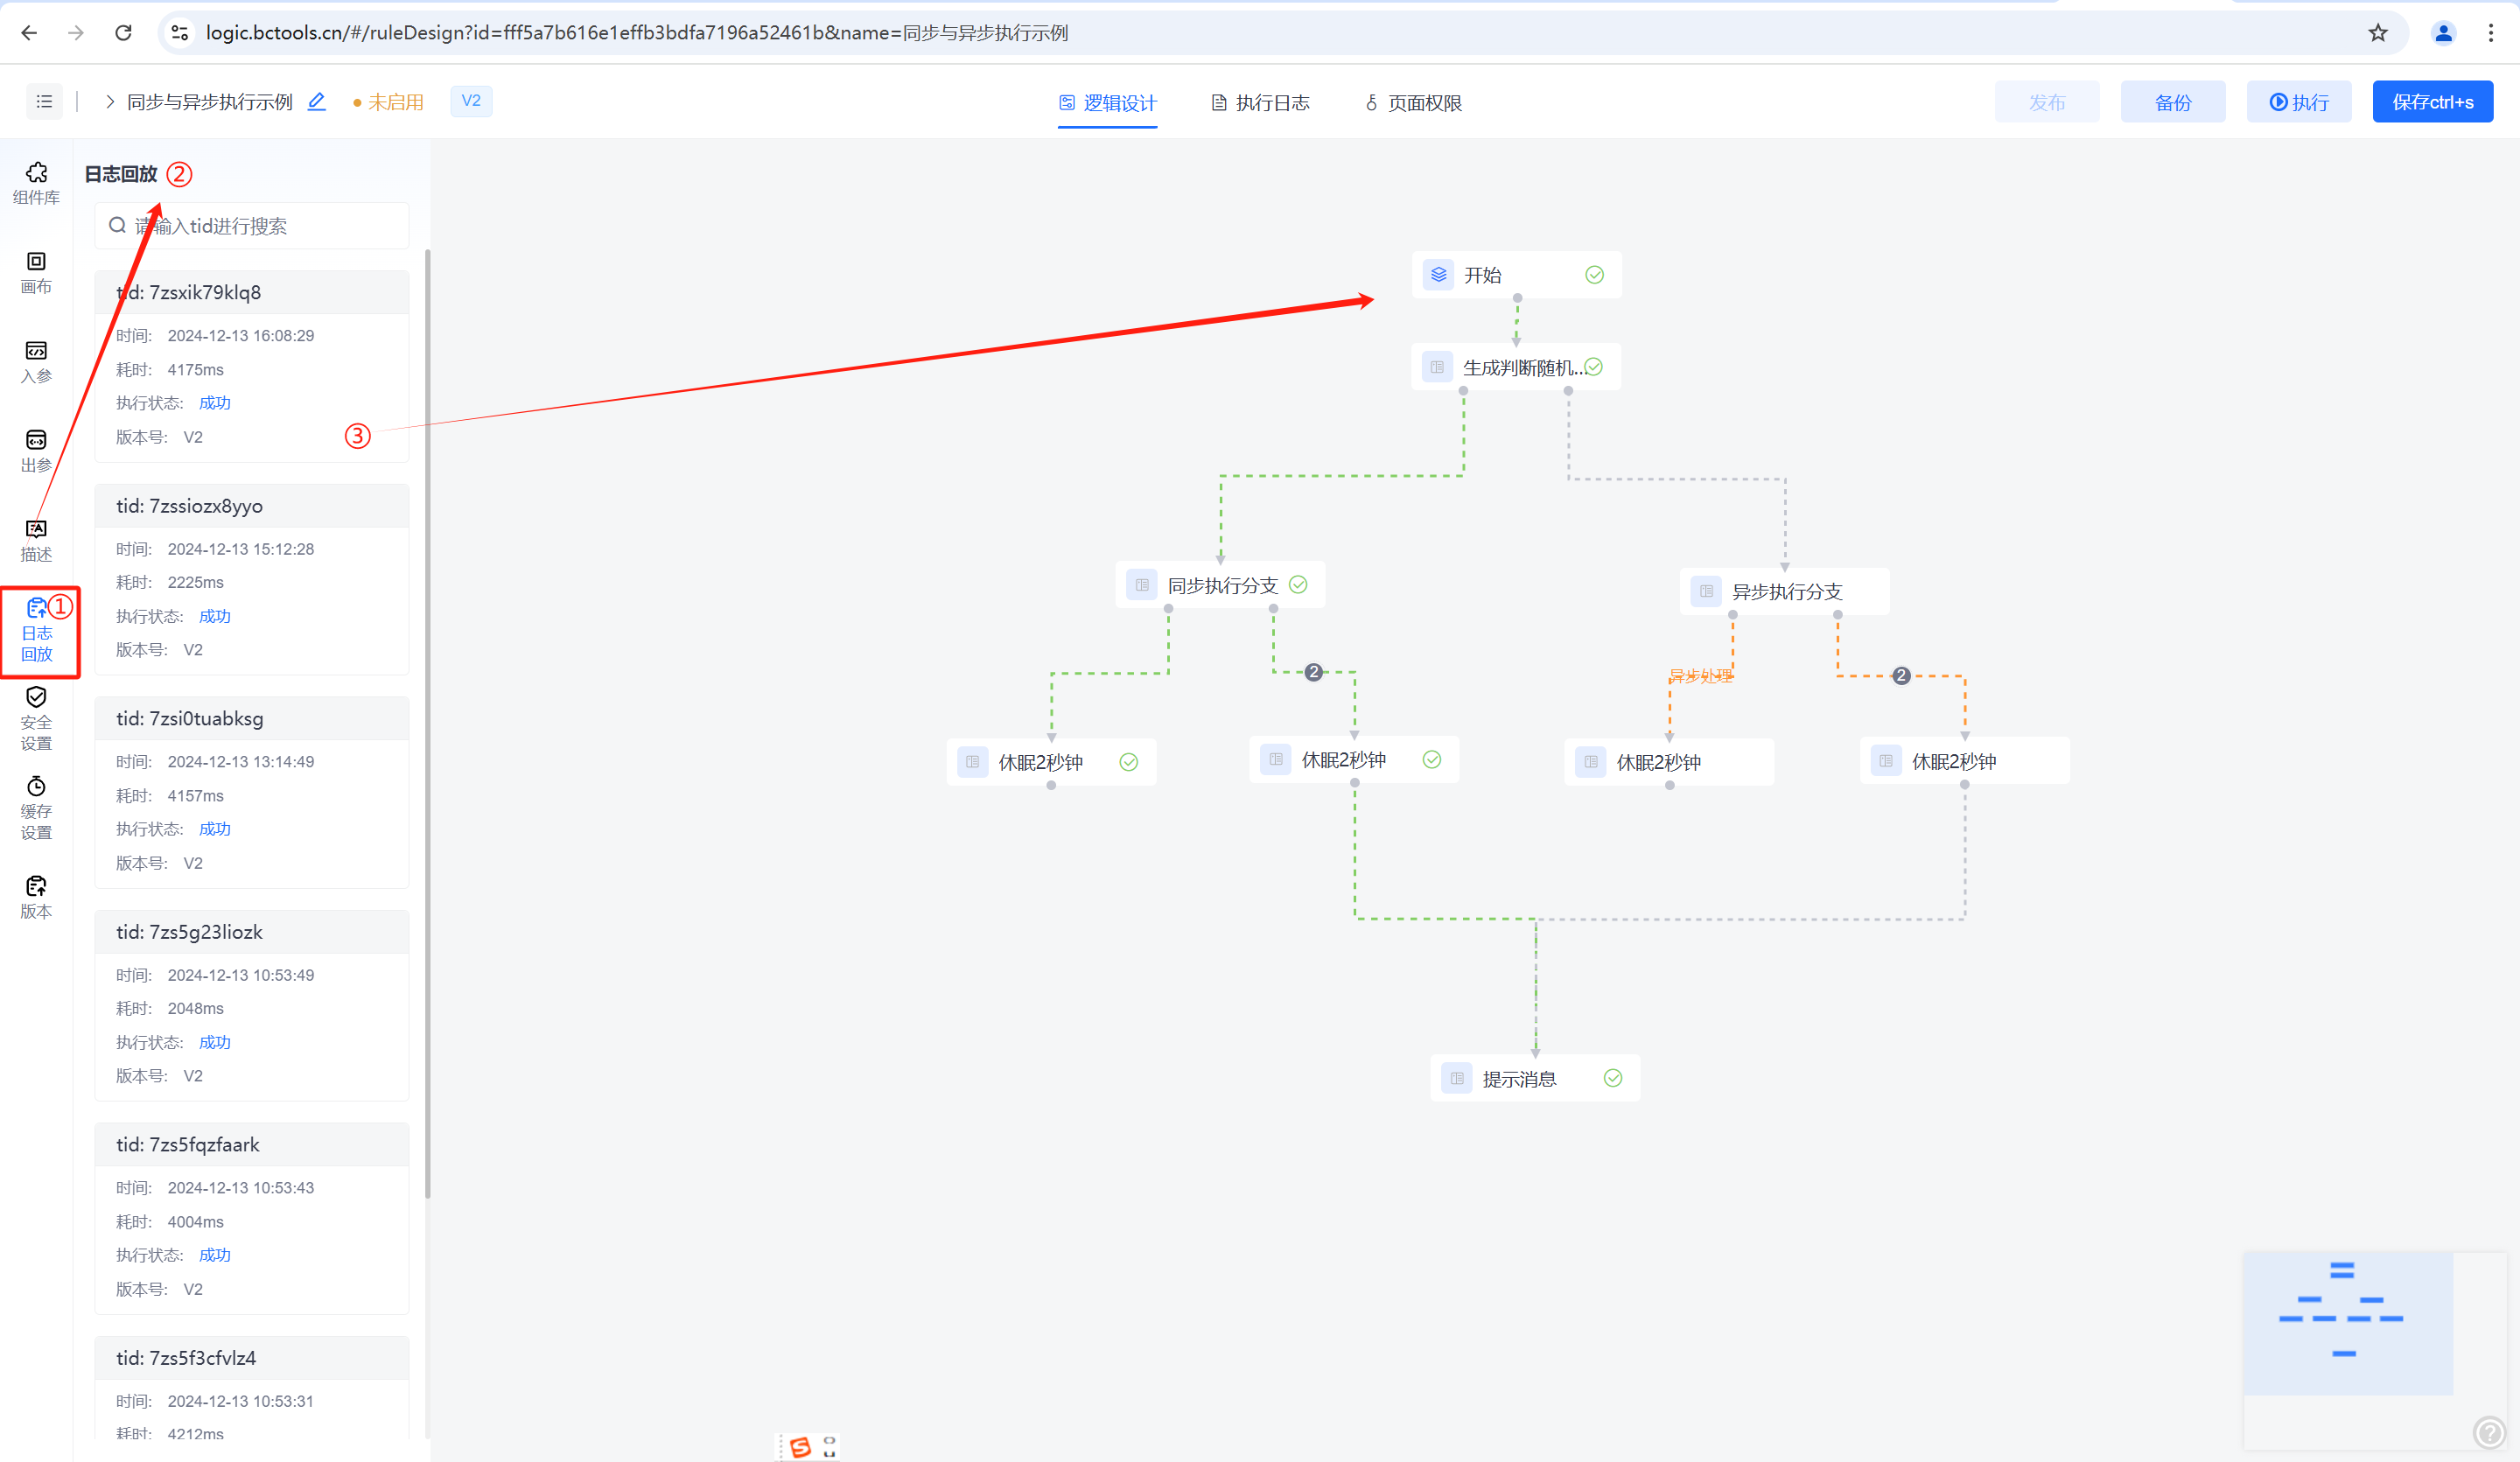This screenshot has height=1462, width=2520.
Task: Open the 安全设置 security settings panel
Action: (x=36, y=719)
